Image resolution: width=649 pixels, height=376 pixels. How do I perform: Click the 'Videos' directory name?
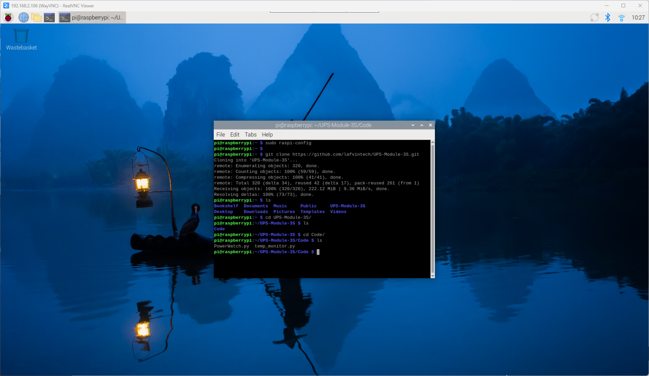[338, 212]
